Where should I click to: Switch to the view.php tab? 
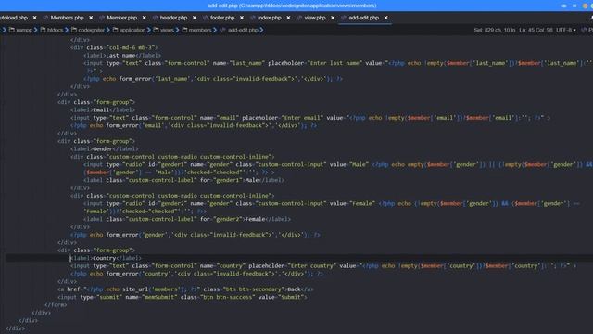click(315, 18)
